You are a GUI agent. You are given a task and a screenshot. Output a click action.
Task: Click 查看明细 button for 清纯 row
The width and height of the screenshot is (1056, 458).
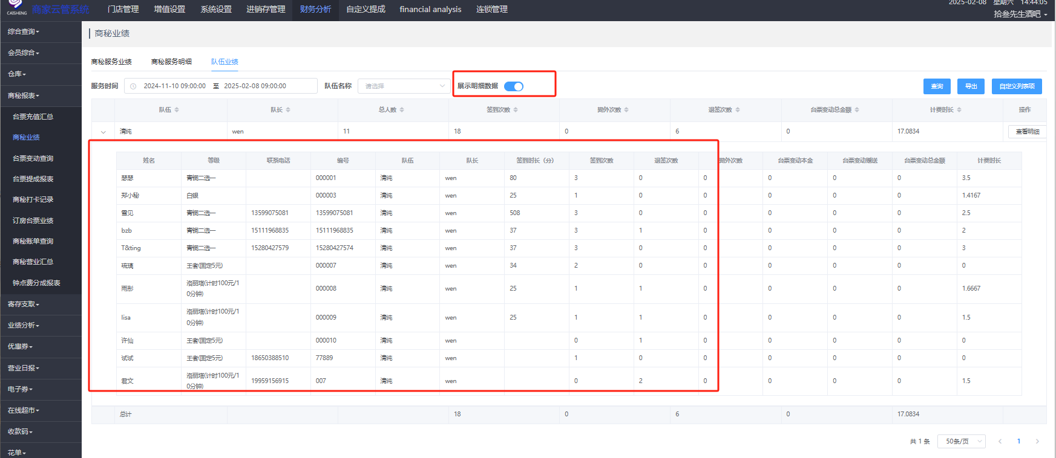(1027, 132)
